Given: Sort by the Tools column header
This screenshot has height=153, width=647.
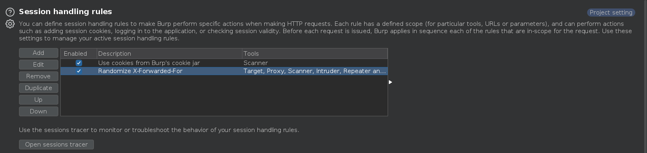Looking at the screenshot, I should point(315,54).
